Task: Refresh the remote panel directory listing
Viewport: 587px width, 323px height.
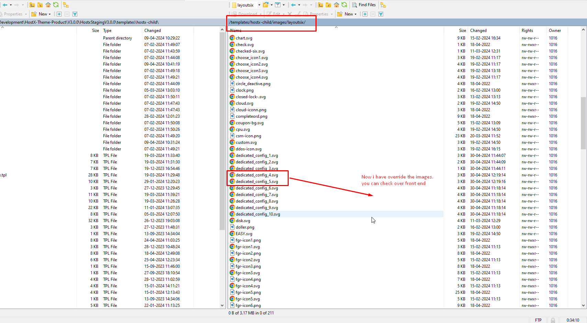Action: tap(344, 5)
